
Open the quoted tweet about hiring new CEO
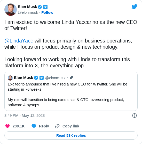coord(71,91)
